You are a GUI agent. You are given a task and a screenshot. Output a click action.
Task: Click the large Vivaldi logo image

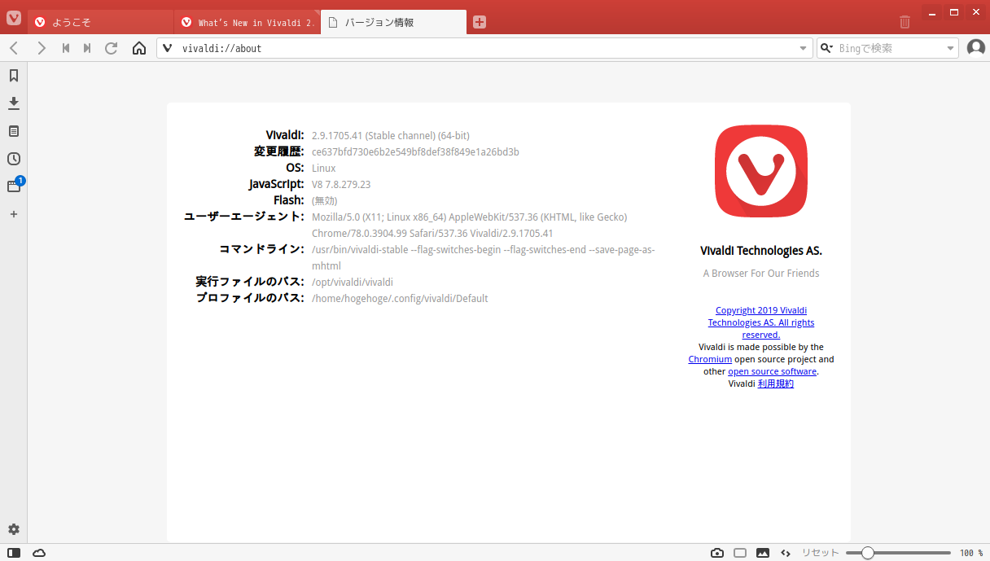(x=761, y=172)
